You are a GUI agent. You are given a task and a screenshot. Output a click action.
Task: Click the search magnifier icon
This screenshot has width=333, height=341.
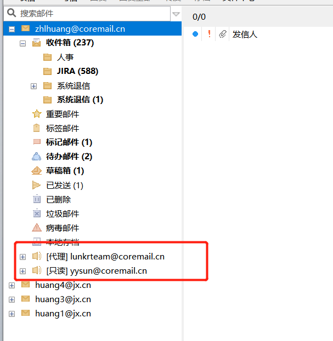[10, 13]
